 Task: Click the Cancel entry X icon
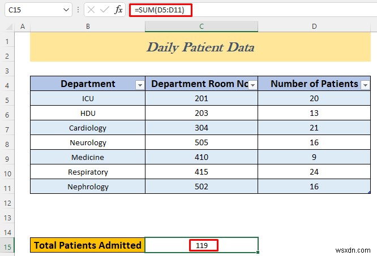point(91,10)
